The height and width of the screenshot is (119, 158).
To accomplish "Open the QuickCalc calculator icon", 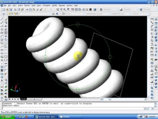I will click(x=91, y=10).
